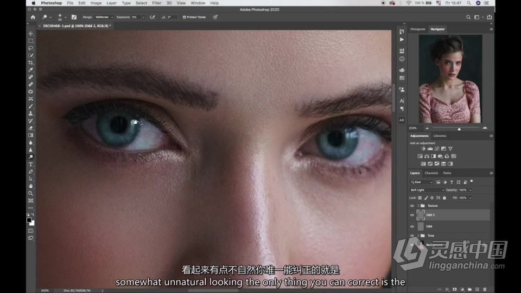521x293 pixels.
Task: Select the Rectangular Marquee tool
Action: pyautogui.click(x=30, y=41)
